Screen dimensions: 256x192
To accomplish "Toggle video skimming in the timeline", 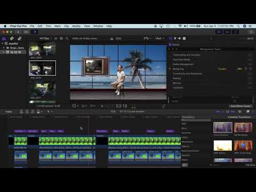I will click(x=218, y=111).
